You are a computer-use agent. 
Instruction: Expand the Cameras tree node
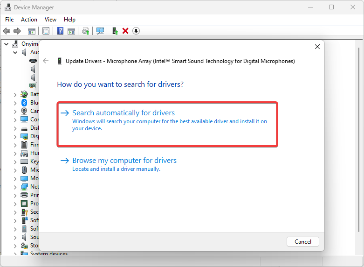[15, 112]
